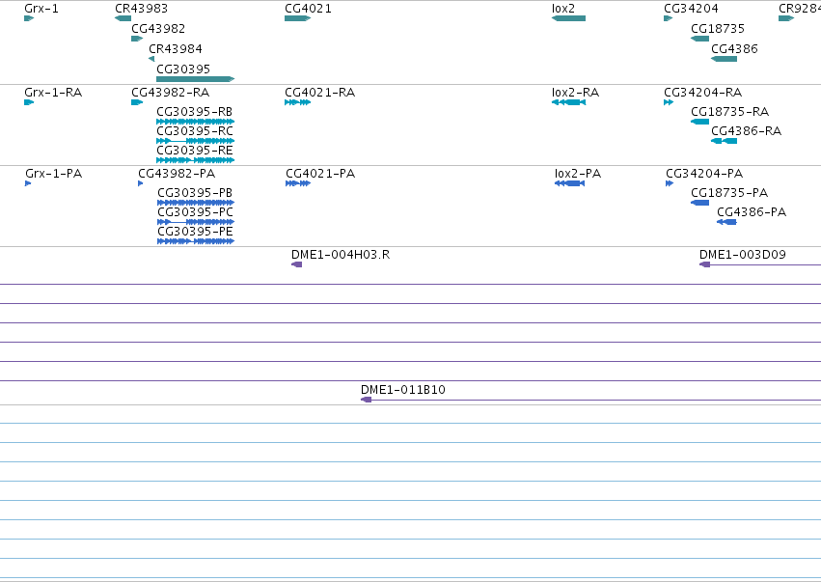Click the CG30395-RE transcript glyph
Image resolution: width=821 pixels, height=582 pixels.
click(195, 160)
